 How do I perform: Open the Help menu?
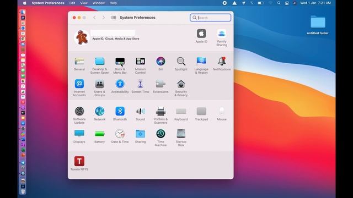[x=113, y=3]
